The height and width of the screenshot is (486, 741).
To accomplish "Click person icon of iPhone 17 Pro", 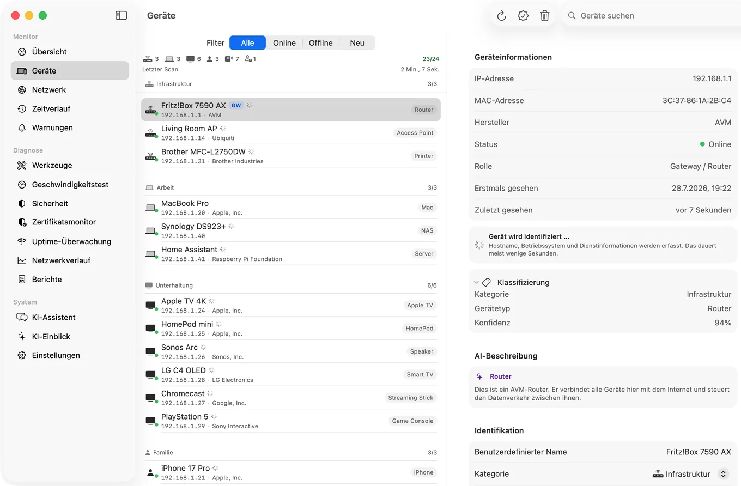I will (x=150, y=472).
